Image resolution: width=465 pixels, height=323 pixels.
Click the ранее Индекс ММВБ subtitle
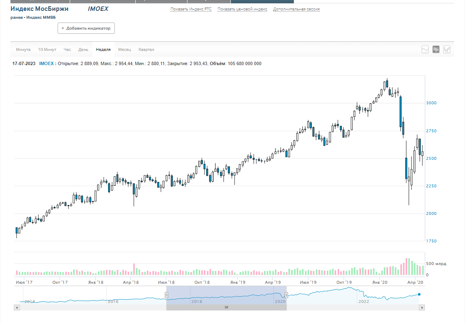point(33,18)
